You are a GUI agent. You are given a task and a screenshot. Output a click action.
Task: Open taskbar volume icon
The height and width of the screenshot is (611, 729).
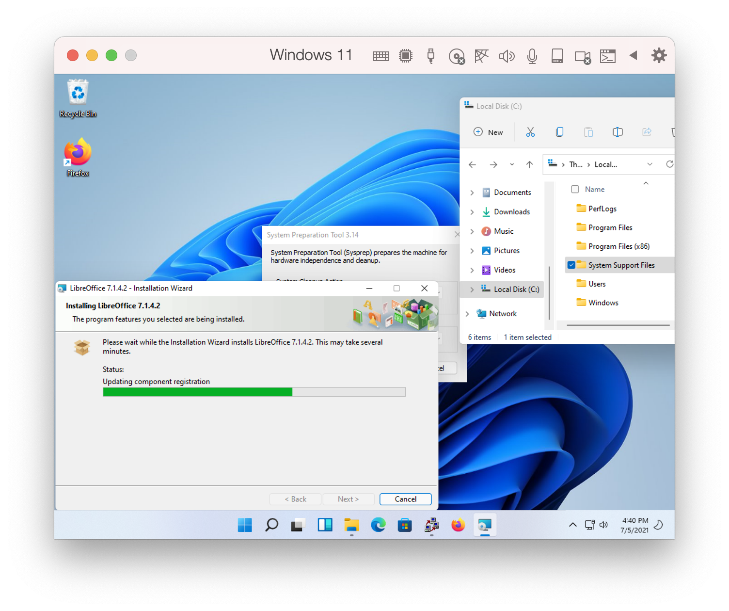(x=603, y=525)
